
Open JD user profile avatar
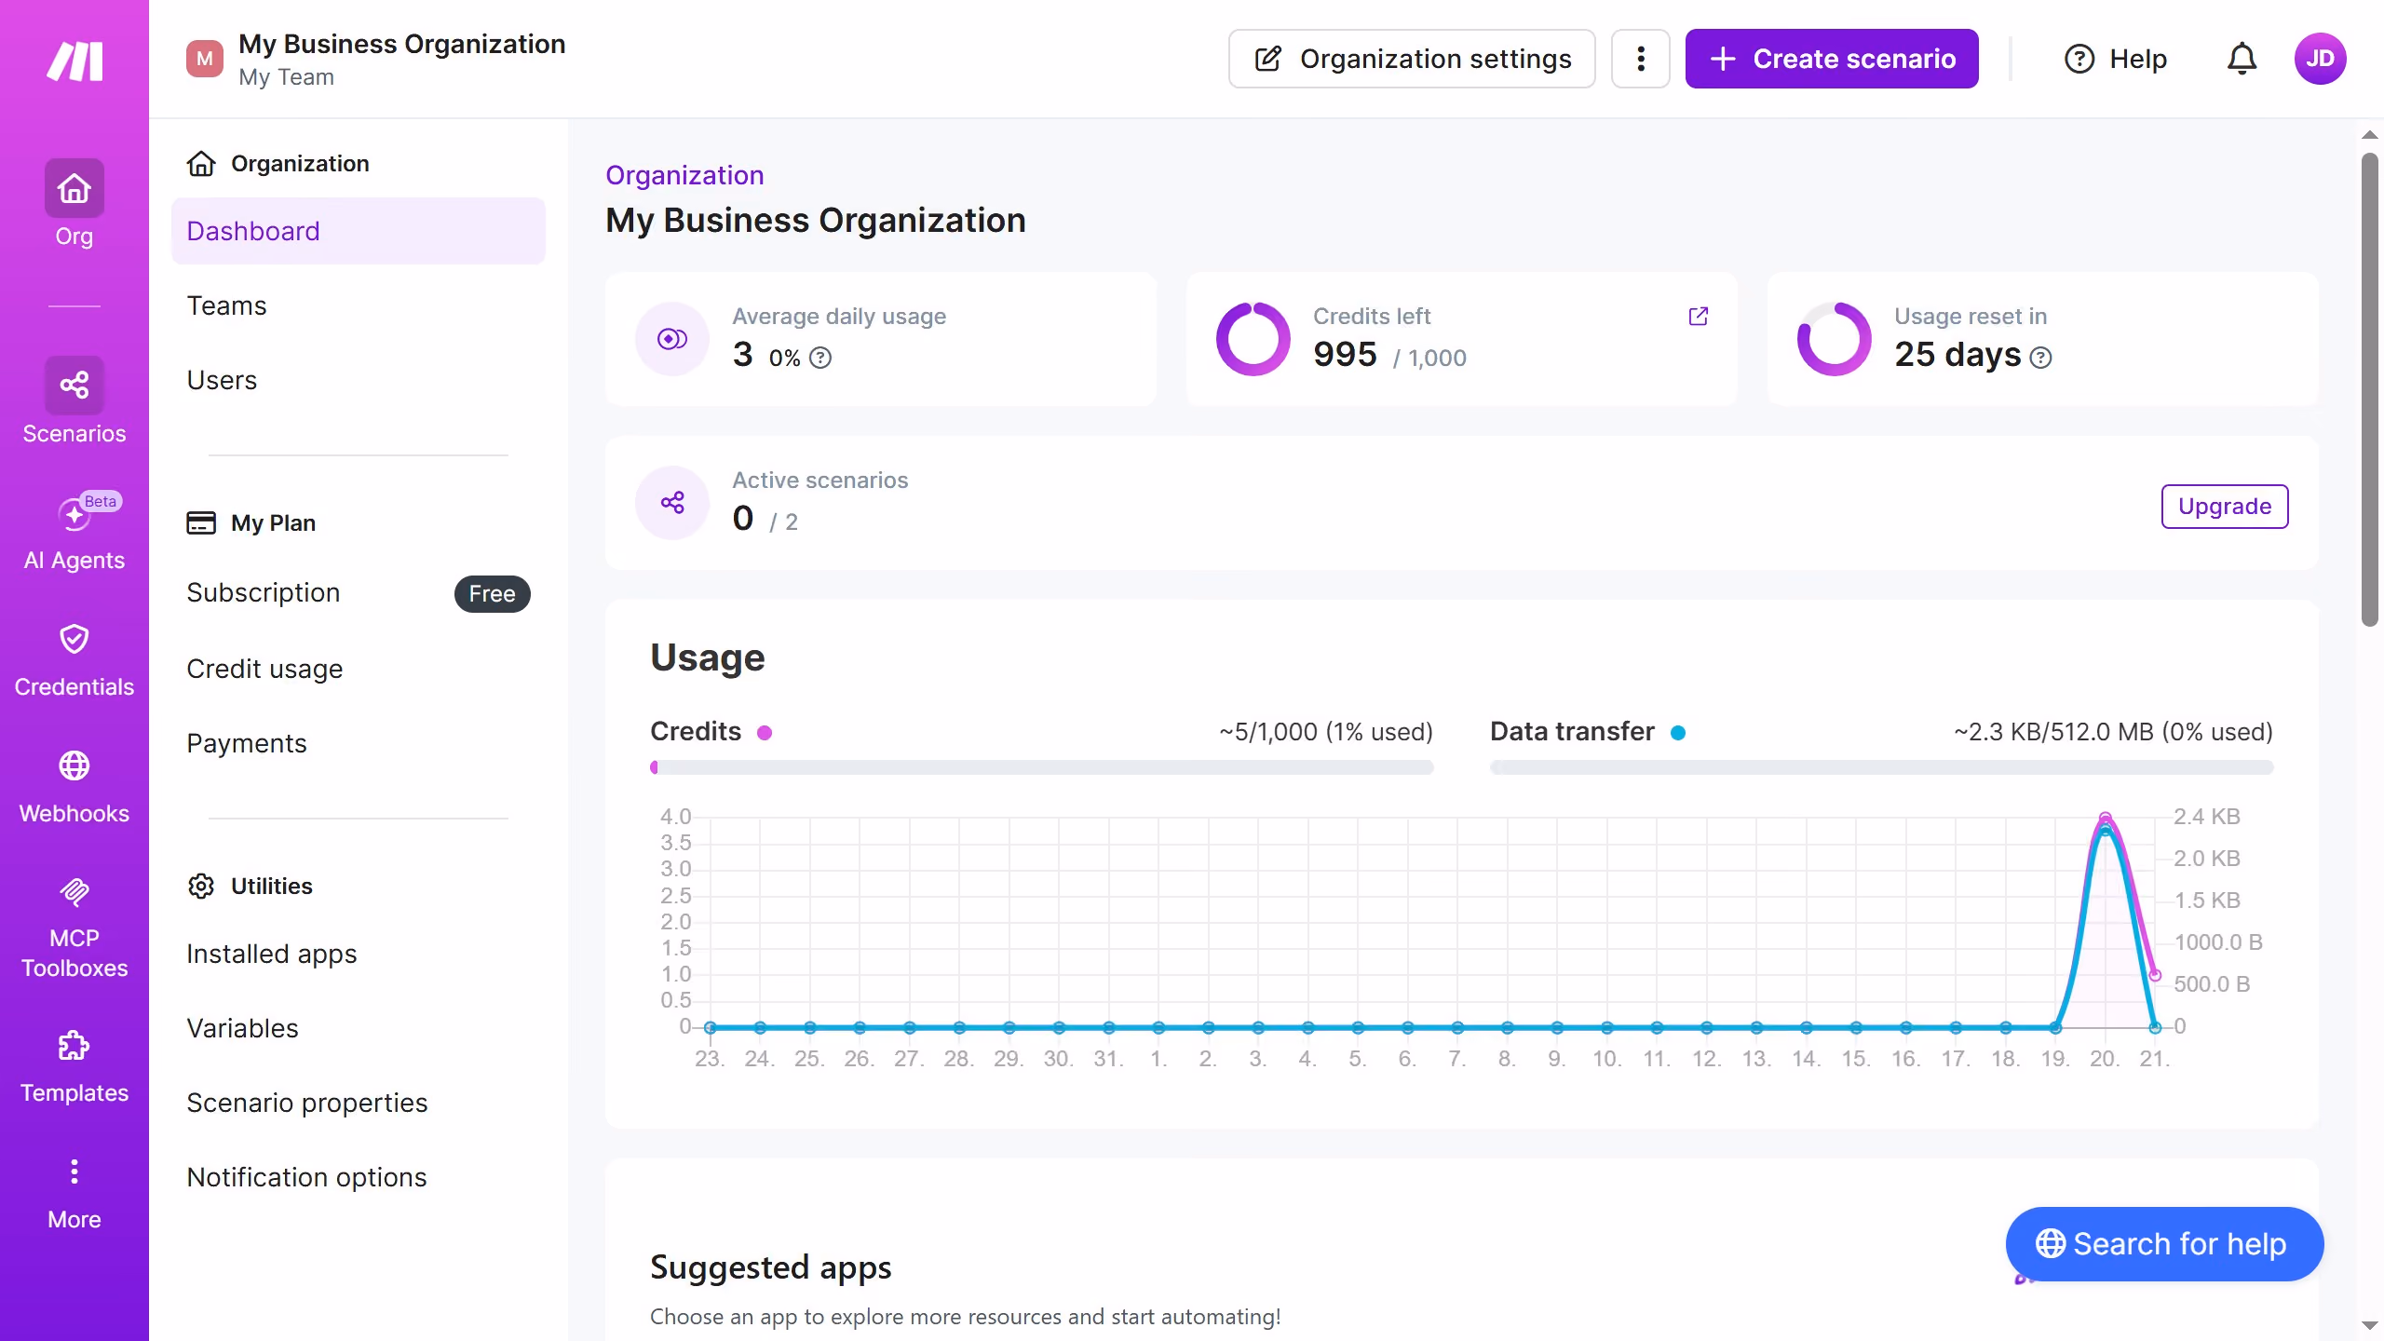coord(2320,59)
